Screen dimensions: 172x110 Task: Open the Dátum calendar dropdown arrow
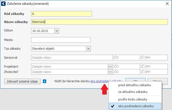click(57, 31)
